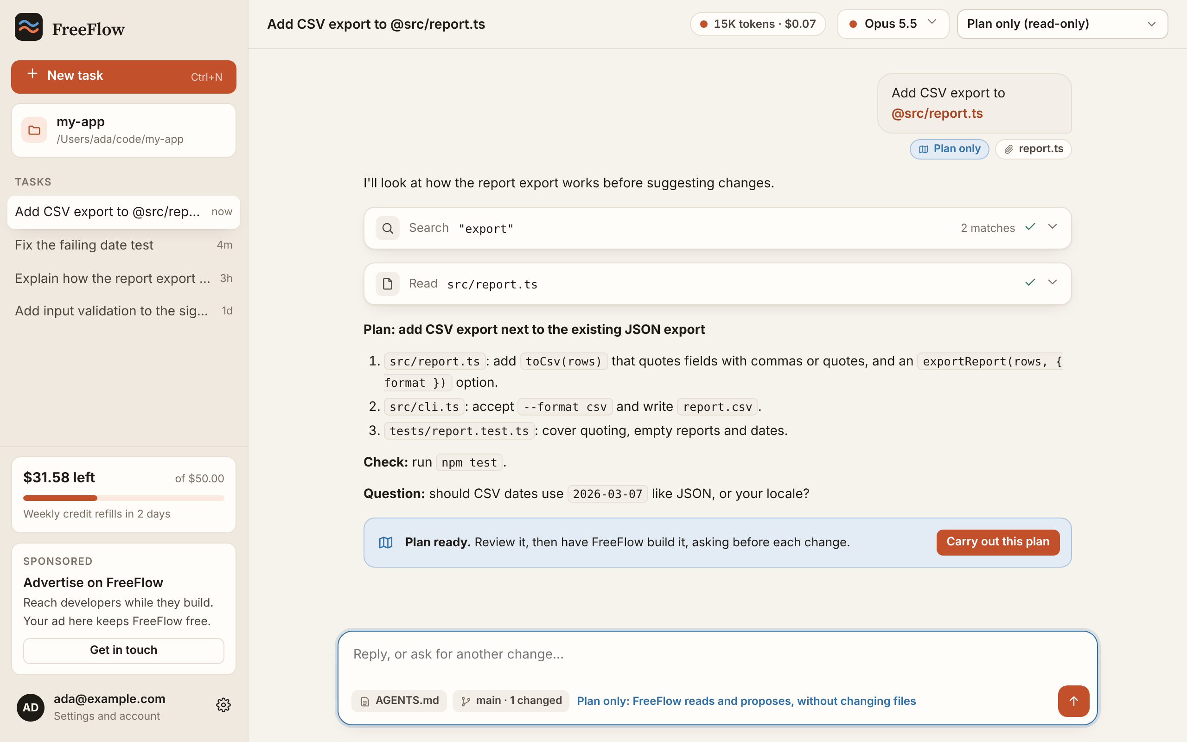Click the credit usage progress bar
The width and height of the screenshot is (1187, 742).
click(x=124, y=498)
